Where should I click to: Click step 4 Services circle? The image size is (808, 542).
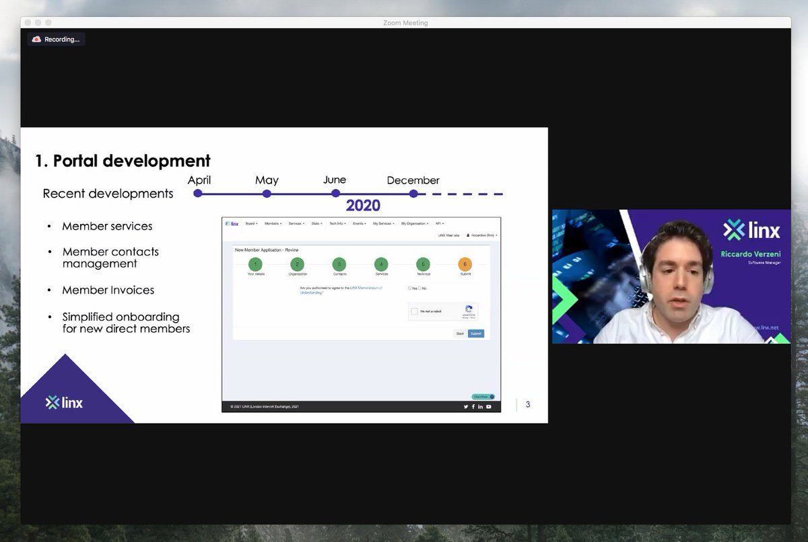[x=381, y=264]
